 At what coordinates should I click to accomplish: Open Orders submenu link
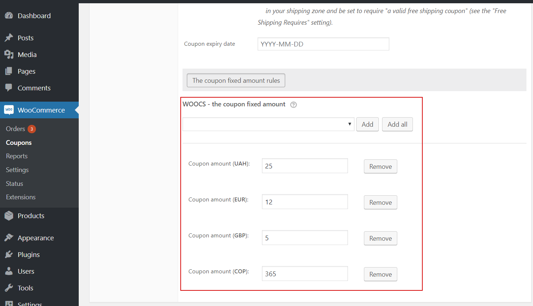15,129
